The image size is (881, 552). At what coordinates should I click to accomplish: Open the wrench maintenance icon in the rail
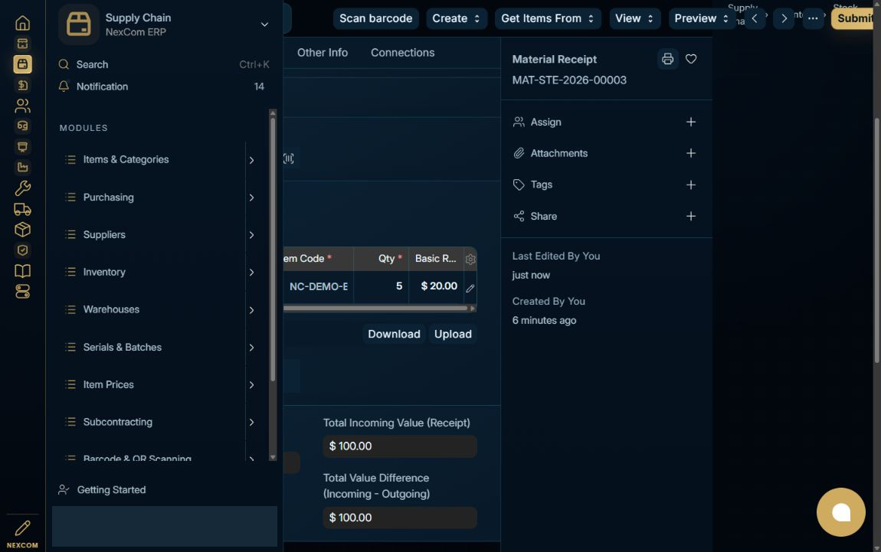point(22,188)
